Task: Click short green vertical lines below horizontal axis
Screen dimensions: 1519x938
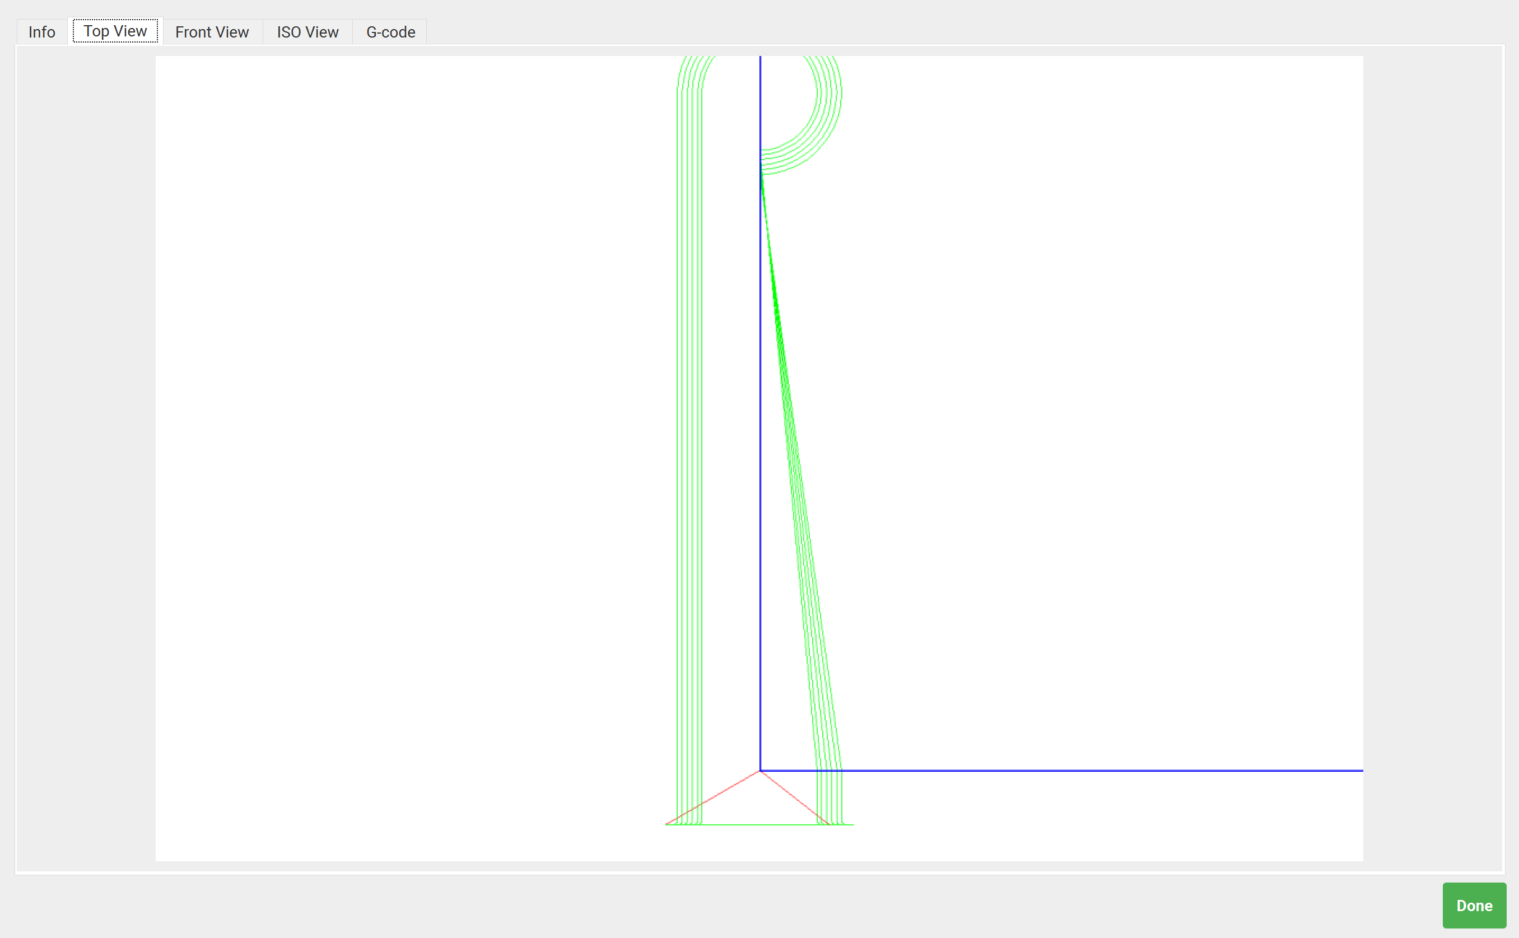Action: [830, 798]
